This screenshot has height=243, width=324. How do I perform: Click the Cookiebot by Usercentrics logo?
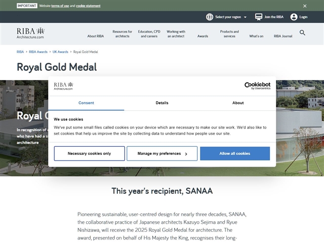257,86
